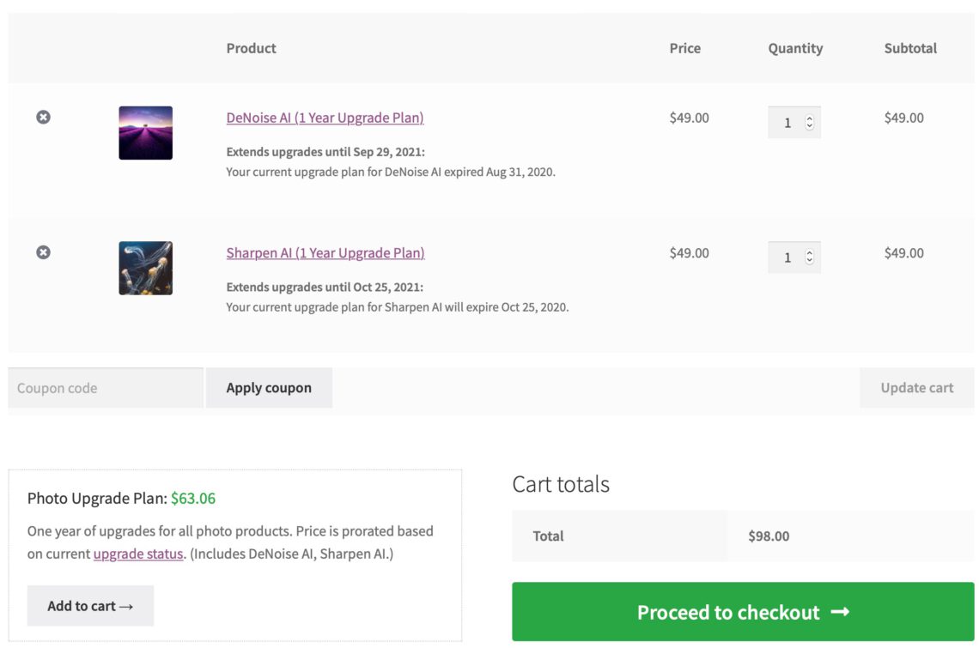Viewport: 979px width, 648px height.
Task: Focus the Coupon code text field
Action: pyautogui.click(x=105, y=388)
